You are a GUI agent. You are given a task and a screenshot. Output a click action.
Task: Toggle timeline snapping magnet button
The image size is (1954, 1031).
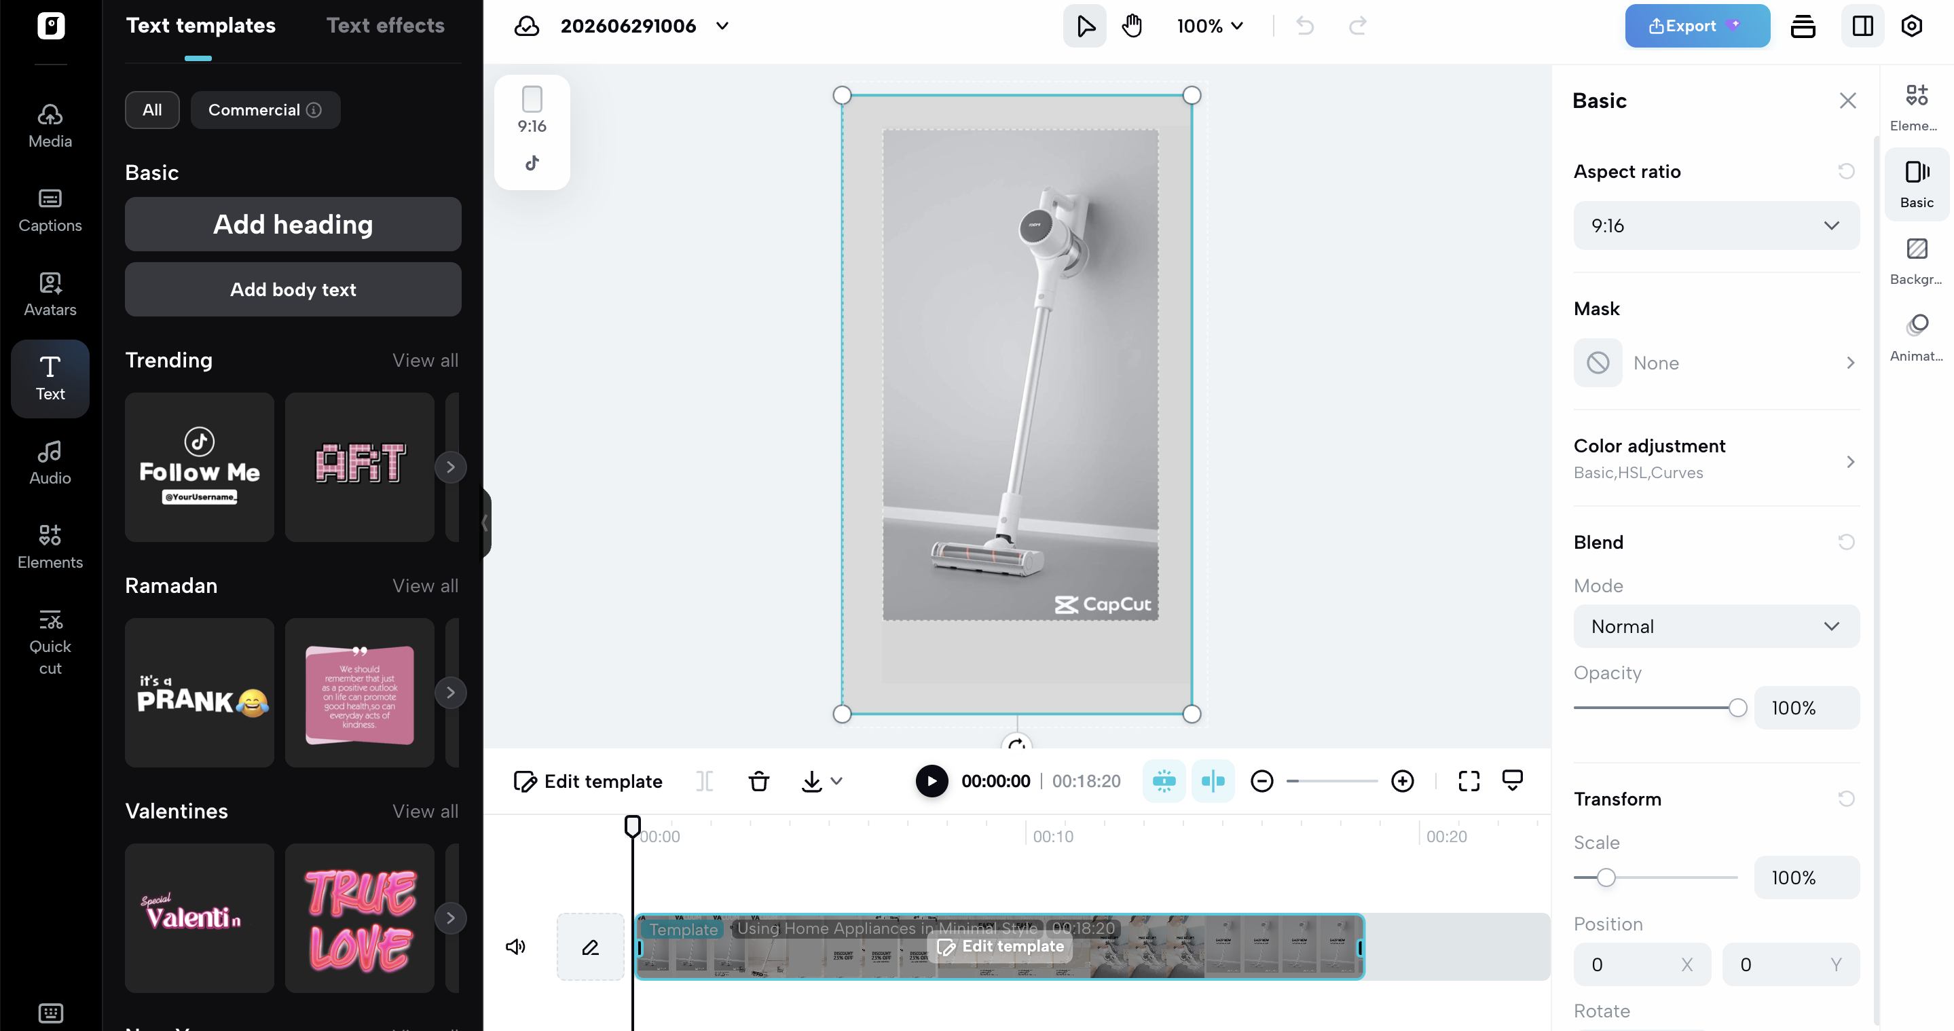click(1164, 780)
